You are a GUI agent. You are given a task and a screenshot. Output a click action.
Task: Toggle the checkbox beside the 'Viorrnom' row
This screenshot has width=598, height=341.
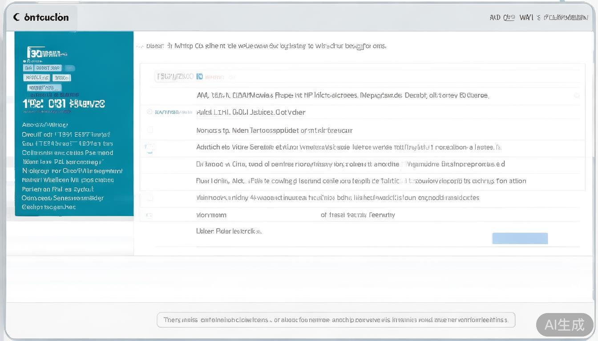pos(149,215)
